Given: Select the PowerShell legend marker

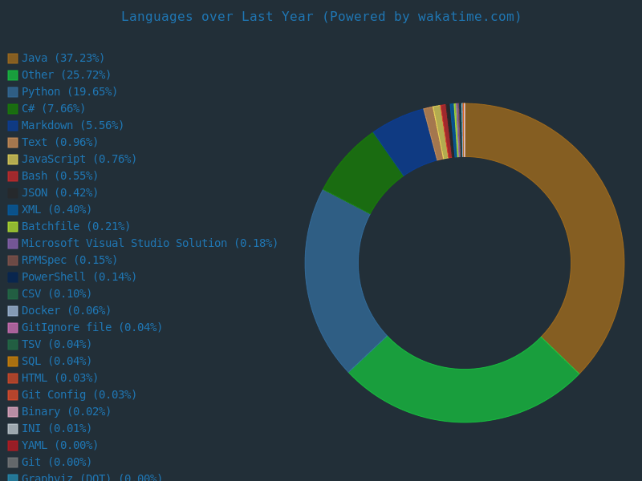Looking at the screenshot, I should coord(13,276).
